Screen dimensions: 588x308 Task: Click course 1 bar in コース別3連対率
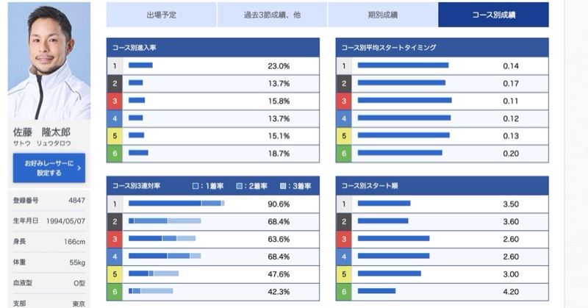pyautogui.click(x=176, y=204)
